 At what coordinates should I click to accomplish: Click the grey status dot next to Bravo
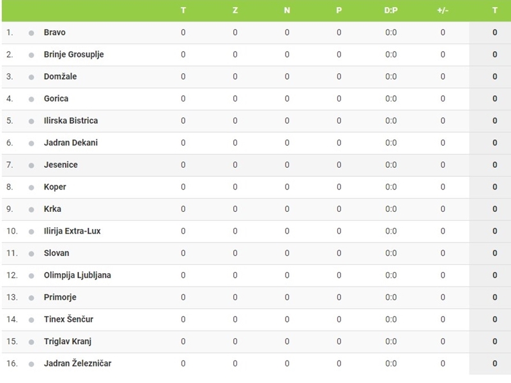[31, 33]
